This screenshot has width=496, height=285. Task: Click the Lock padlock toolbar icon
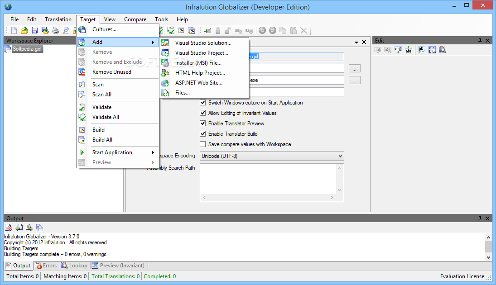pos(218,30)
